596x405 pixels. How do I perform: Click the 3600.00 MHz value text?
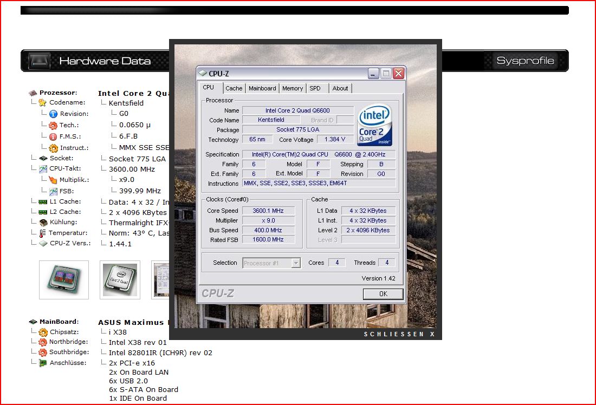point(132,169)
